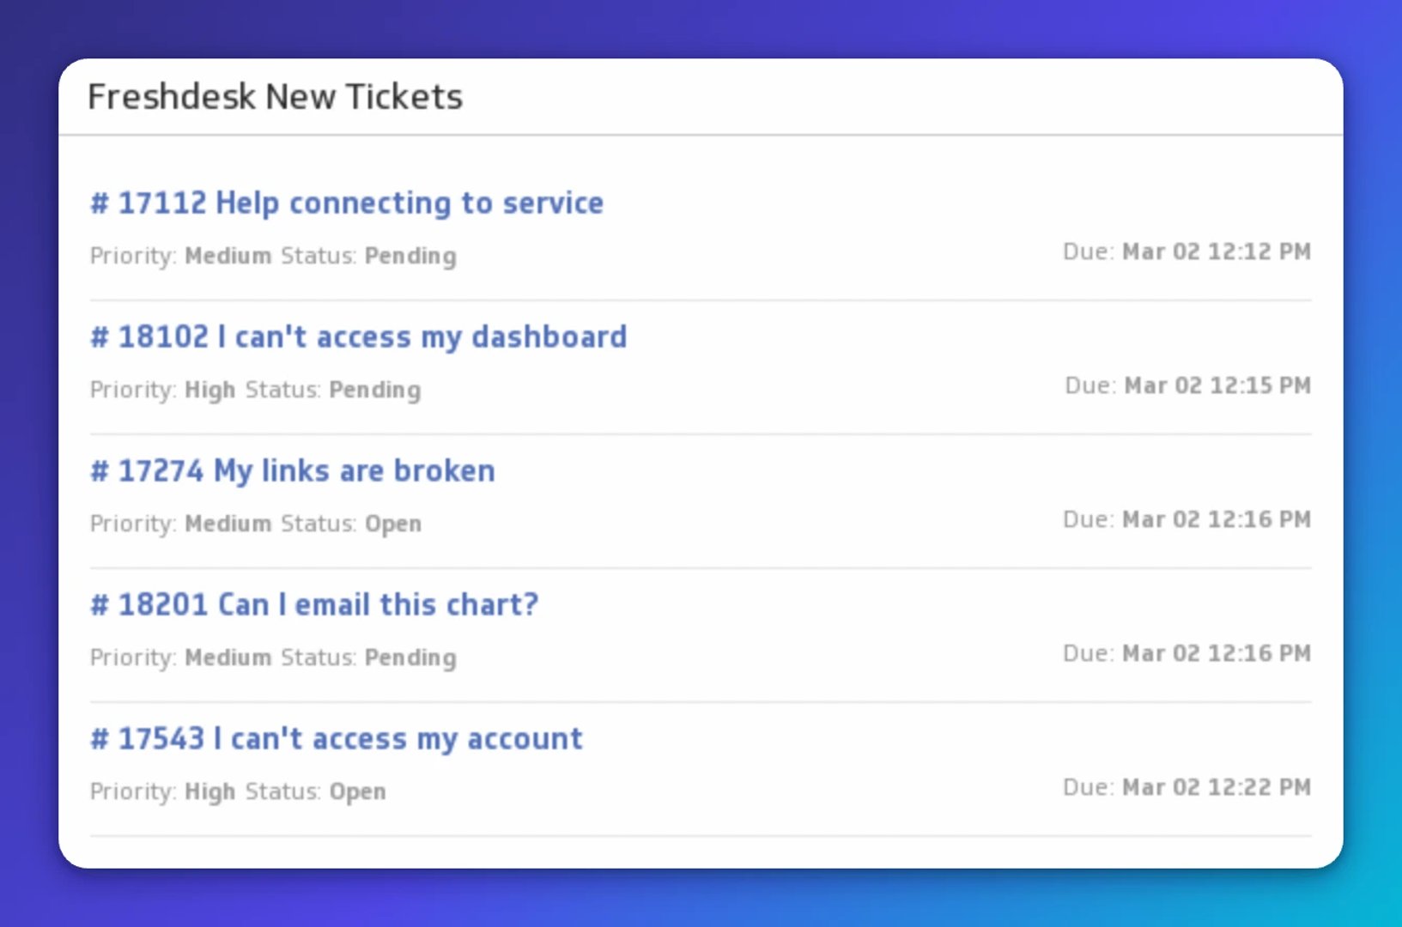This screenshot has width=1402, height=927.
Task: Select due date Mar 02 12:12 PM
Action: coord(1217,251)
